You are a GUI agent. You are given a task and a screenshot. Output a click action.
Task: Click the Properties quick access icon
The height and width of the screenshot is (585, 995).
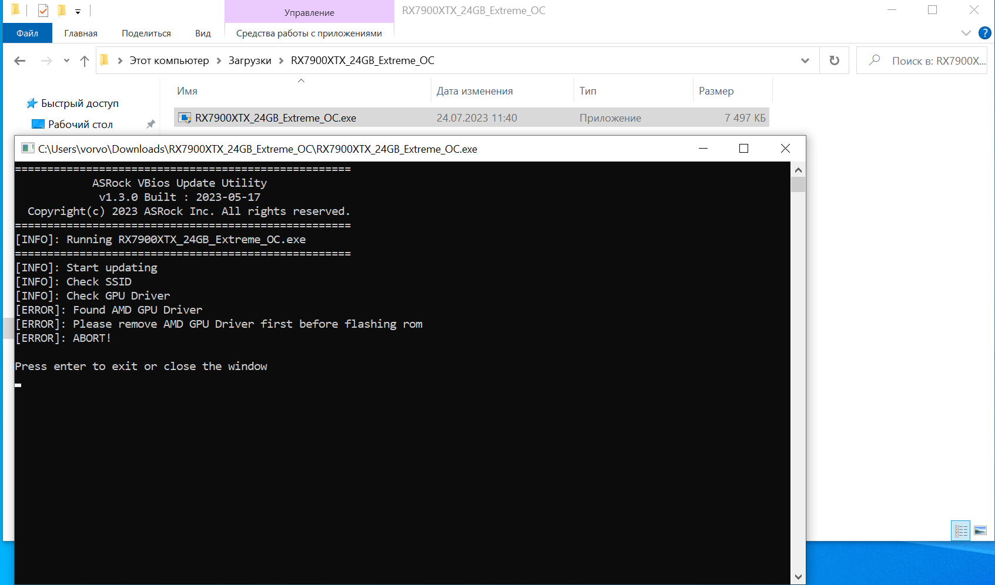(43, 11)
